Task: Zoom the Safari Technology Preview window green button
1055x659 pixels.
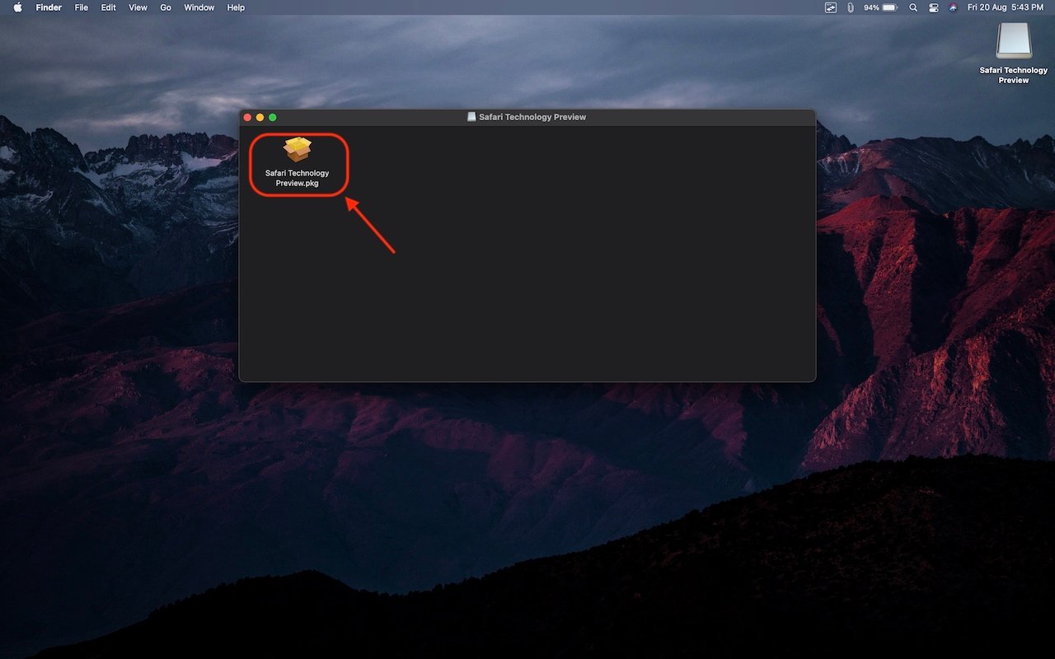Action: 273,117
